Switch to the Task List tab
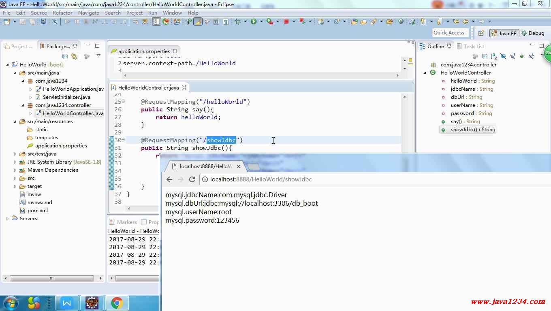This screenshot has width=551, height=311. pyautogui.click(x=470, y=46)
